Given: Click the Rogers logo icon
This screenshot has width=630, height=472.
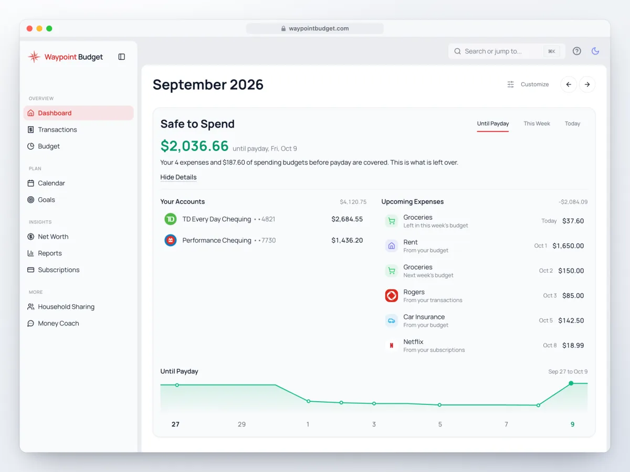Looking at the screenshot, I should point(392,296).
